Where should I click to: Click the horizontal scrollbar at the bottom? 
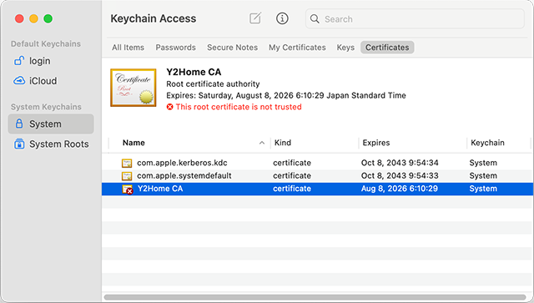click(315, 297)
